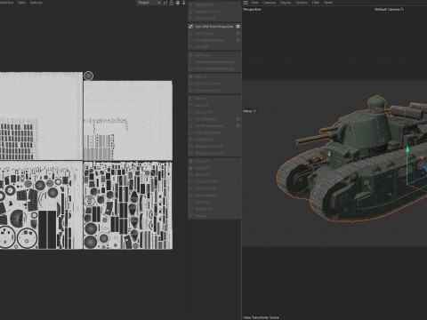Choose Fit UV to Canvas
This screenshot has width=427, height=320.
point(214,84)
